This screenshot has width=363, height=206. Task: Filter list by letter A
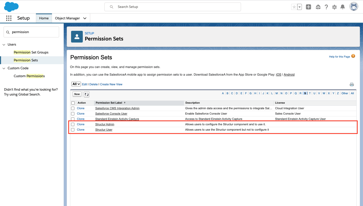click(x=223, y=93)
